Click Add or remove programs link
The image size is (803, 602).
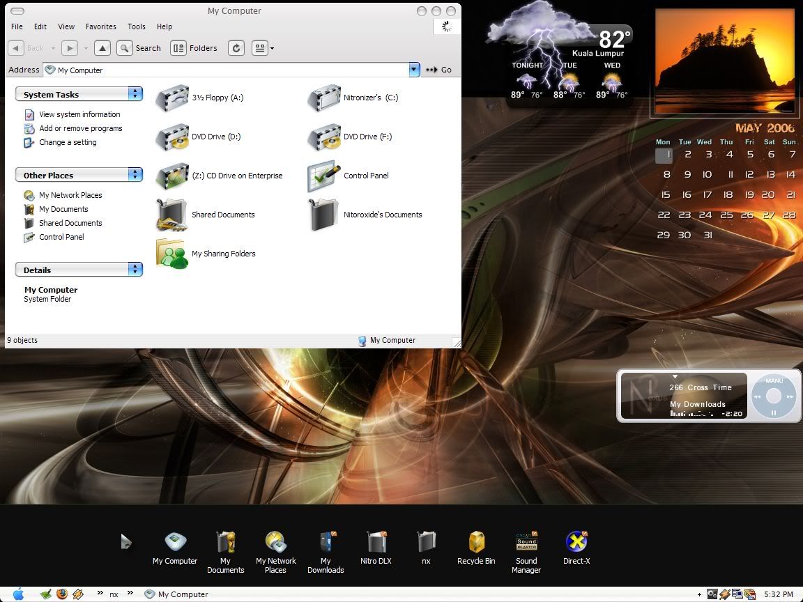(x=80, y=128)
